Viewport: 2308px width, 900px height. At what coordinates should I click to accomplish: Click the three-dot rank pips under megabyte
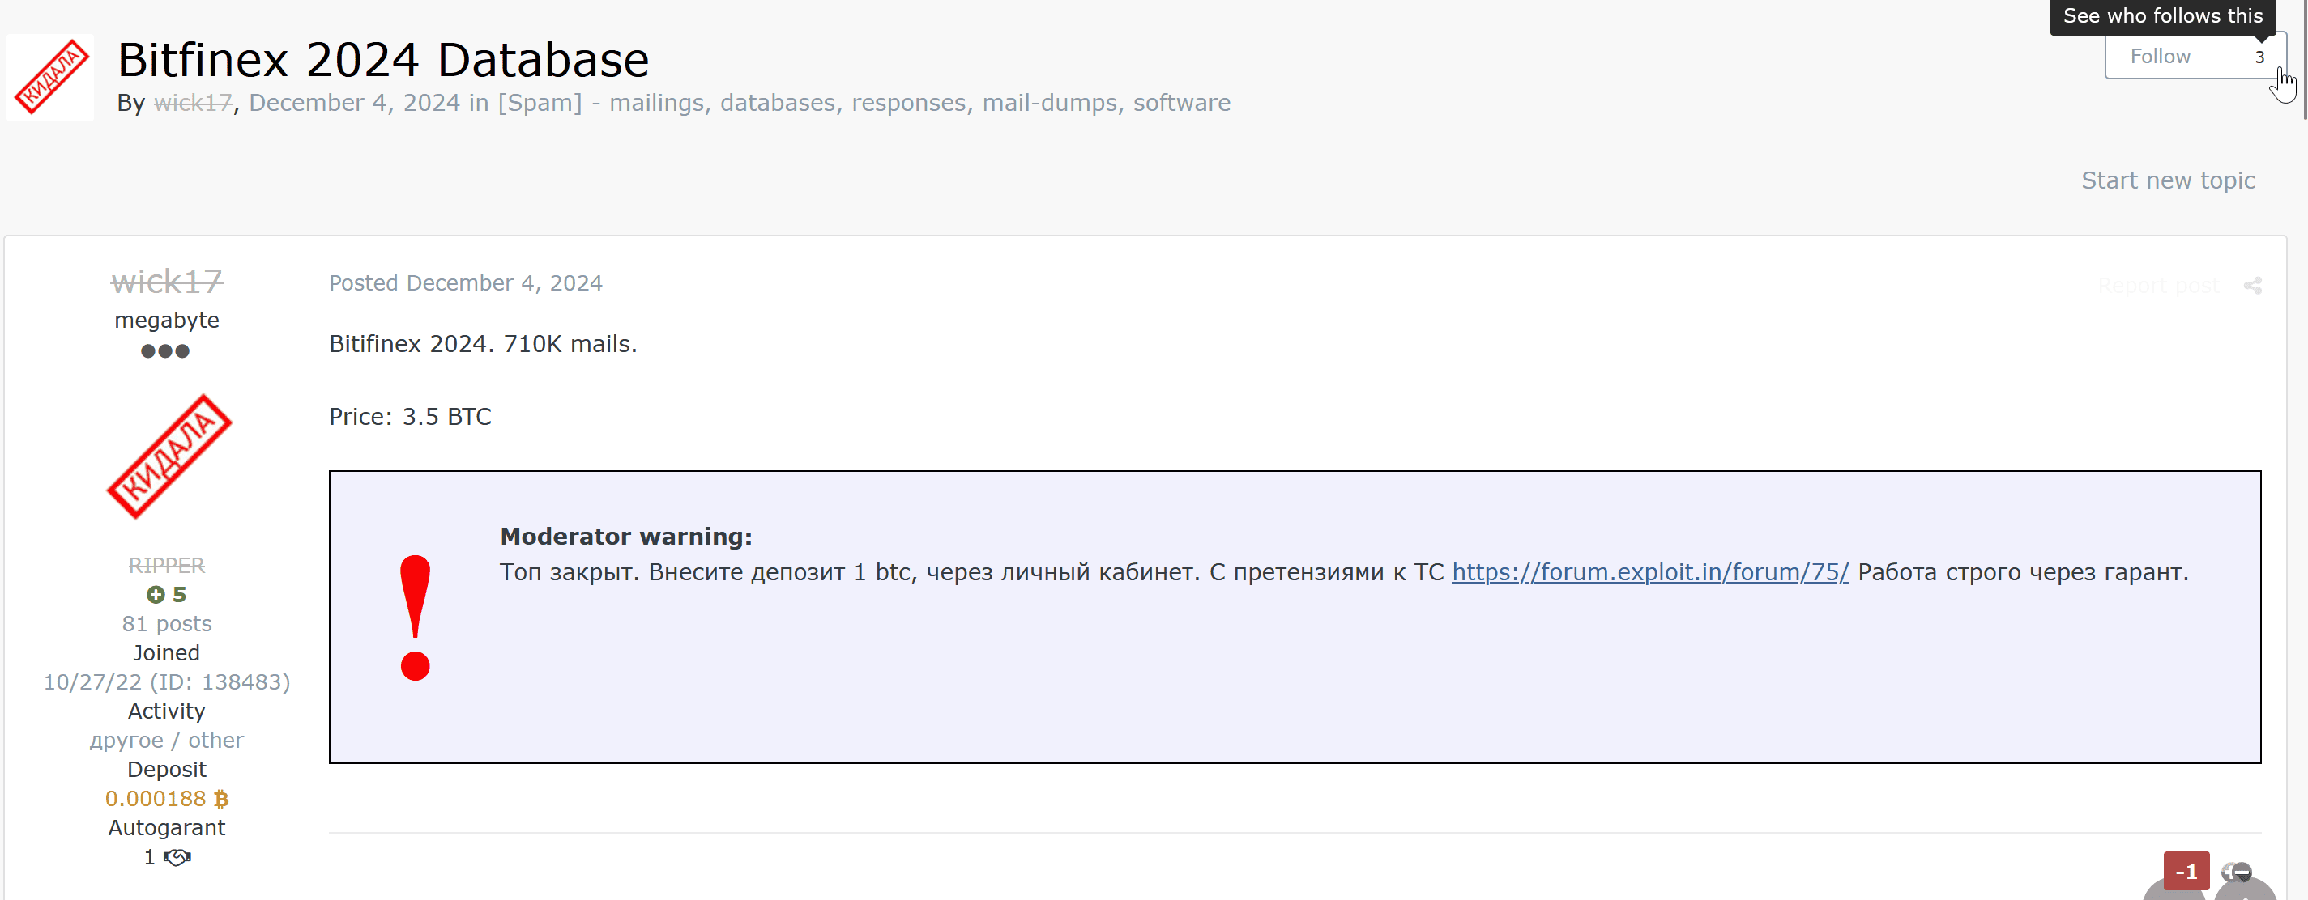coord(166,351)
